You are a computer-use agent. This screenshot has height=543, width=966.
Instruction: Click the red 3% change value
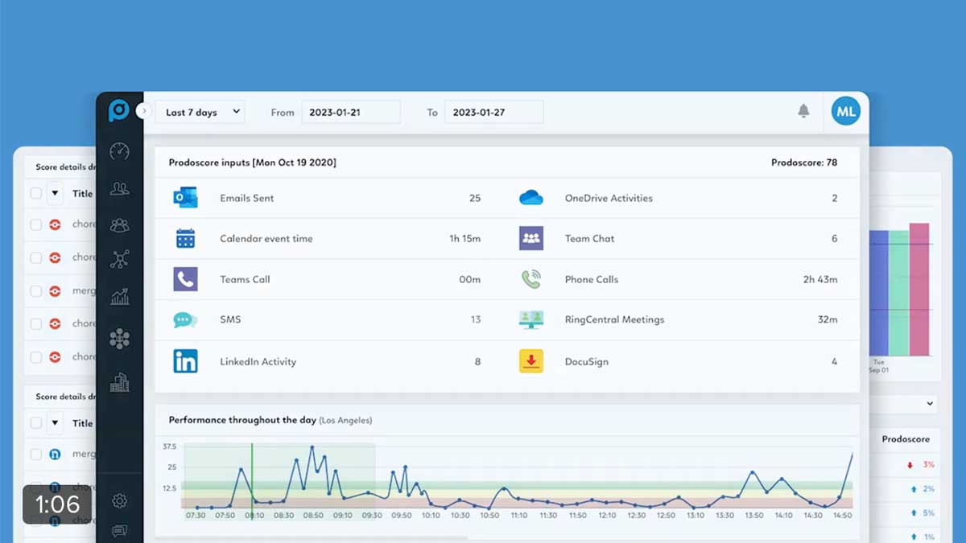click(928, 465)
